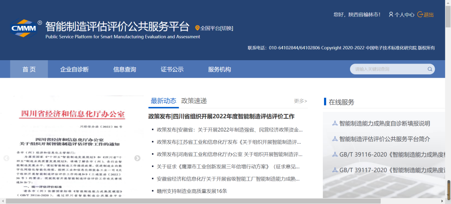The height and width of the screenshot is (204, 451).
Task: Open the 河南省工业和信息化厅办公室 article
Action: pyautogui.click(x=230, y=155)
